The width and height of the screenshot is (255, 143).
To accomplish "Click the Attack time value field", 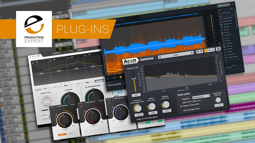I will [153, 113].
